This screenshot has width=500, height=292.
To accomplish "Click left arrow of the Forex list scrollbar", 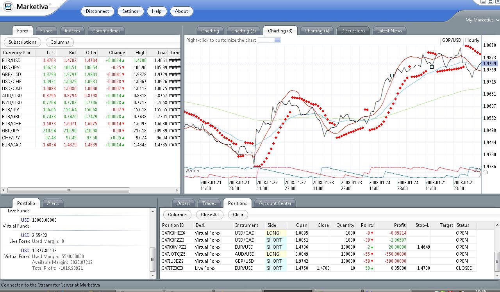I will (4, 191).
